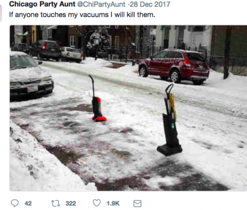Click the black SUV parked in the background
247x210 pixels.
46,50
